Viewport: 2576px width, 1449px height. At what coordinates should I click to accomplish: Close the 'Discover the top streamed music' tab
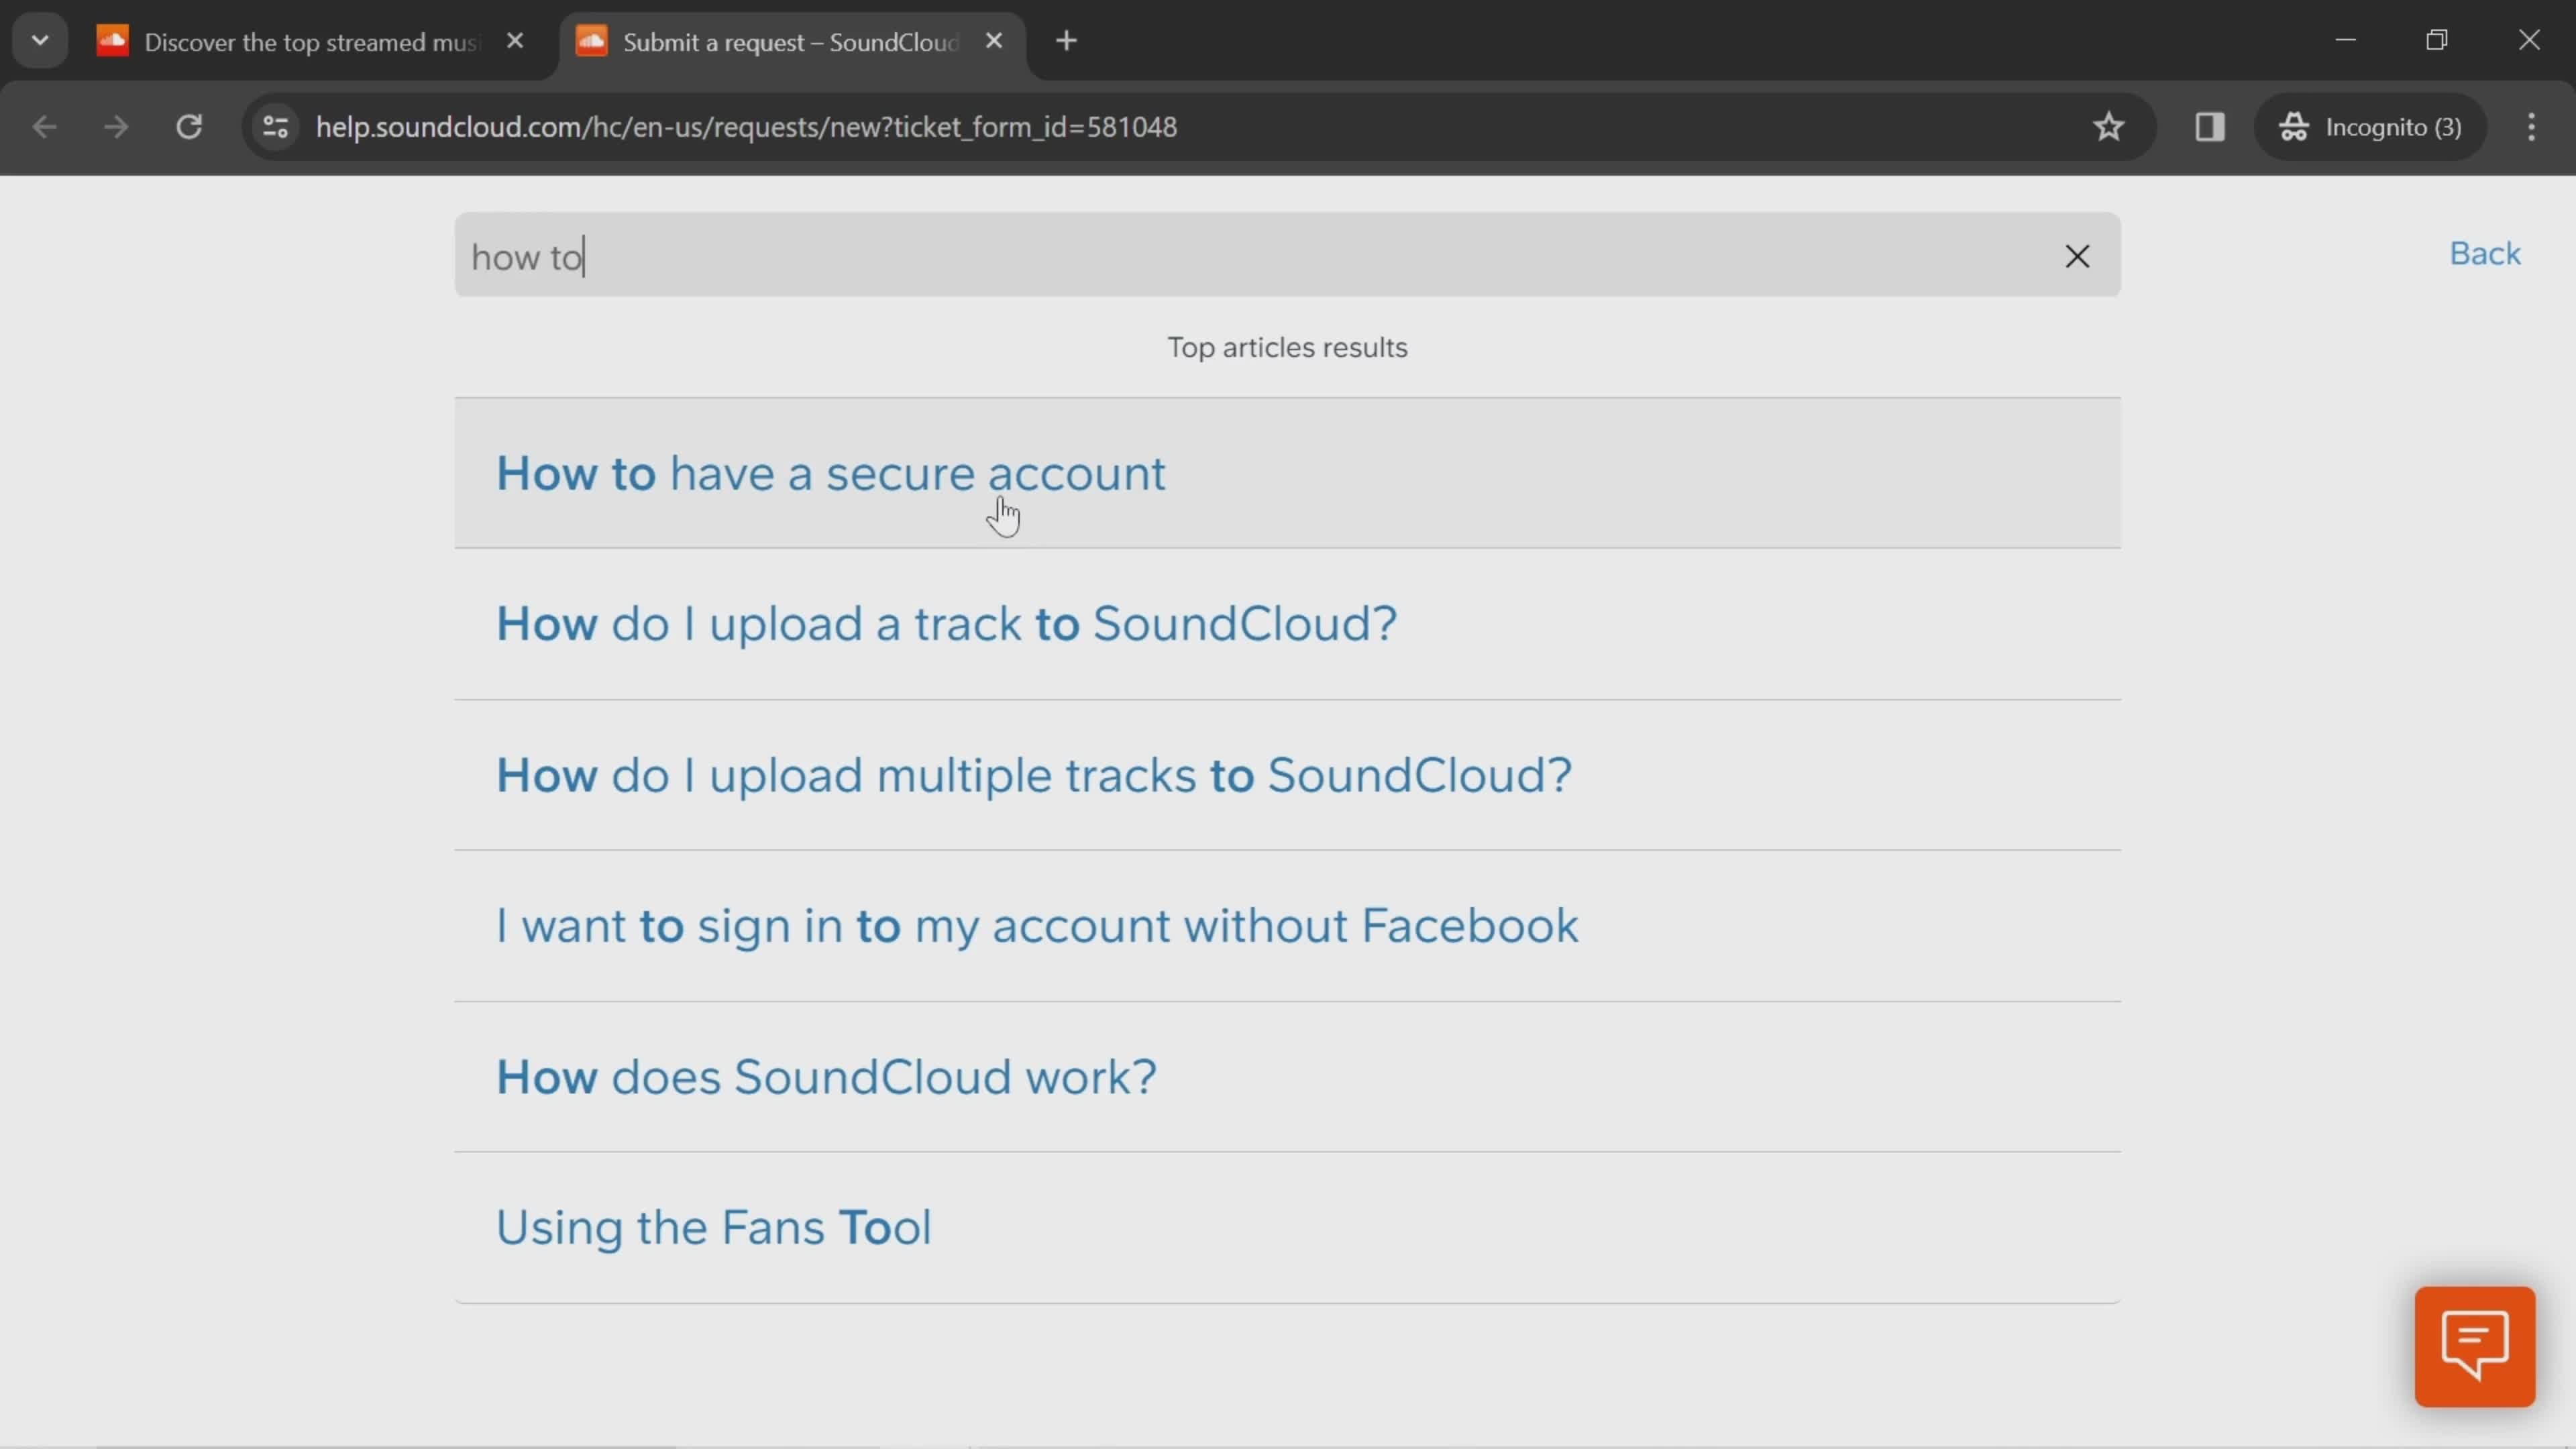coord(515,41)
